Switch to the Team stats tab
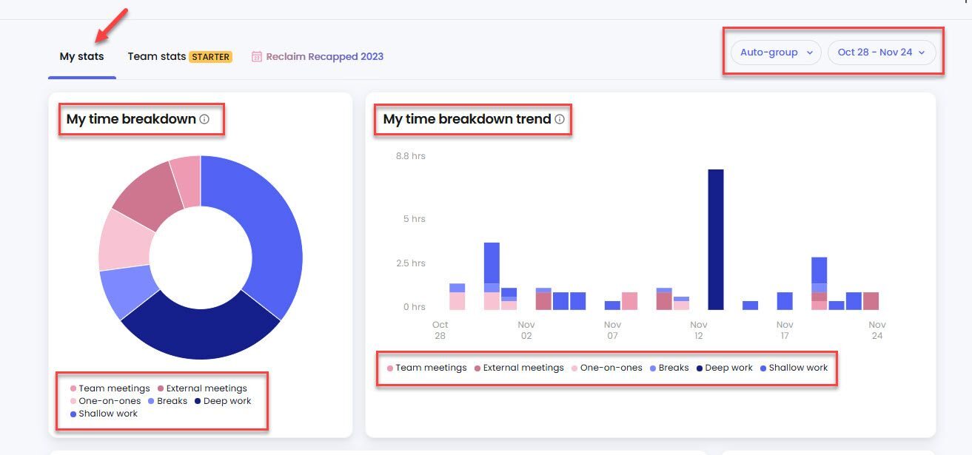Screen dimensions: 972x455 click(x=157, y=55)
